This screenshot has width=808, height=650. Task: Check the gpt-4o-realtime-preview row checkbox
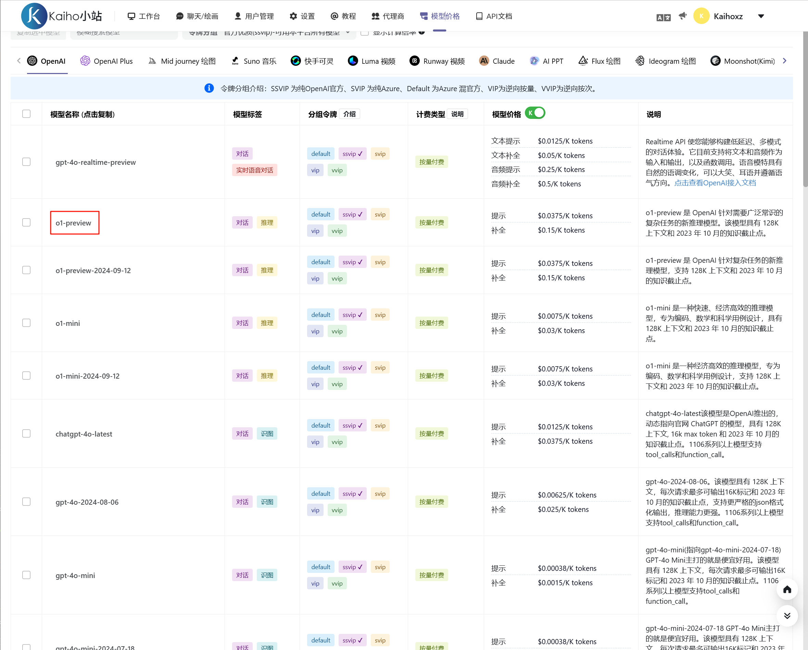tap(26, 162)
